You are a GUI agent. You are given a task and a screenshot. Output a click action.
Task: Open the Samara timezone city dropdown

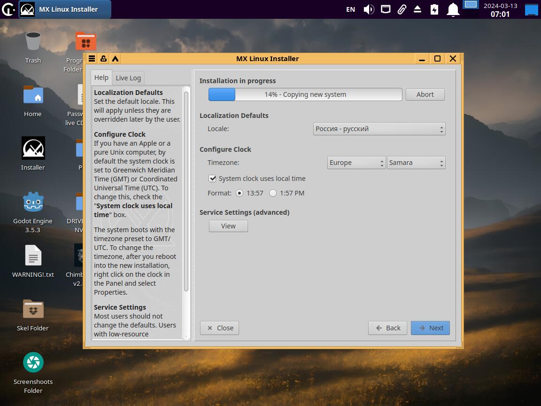click(x=416, y=163)
